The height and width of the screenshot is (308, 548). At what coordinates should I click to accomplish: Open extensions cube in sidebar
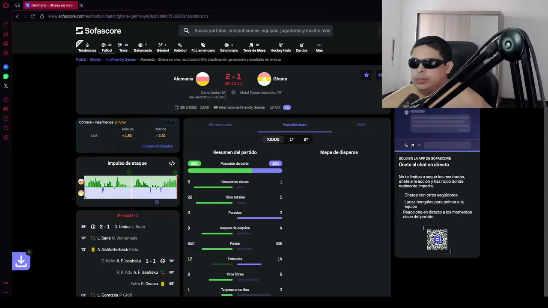[6, 128]
